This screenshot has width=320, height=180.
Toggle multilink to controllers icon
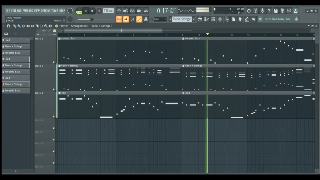point(139,19)
